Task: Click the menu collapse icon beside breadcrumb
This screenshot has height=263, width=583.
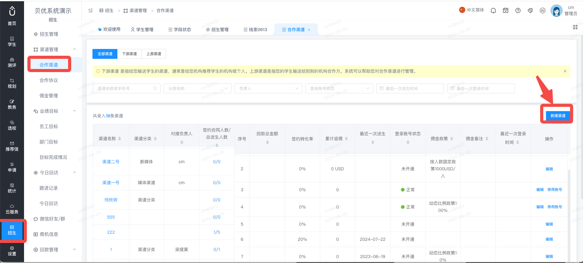Action: tap(91, 10)
